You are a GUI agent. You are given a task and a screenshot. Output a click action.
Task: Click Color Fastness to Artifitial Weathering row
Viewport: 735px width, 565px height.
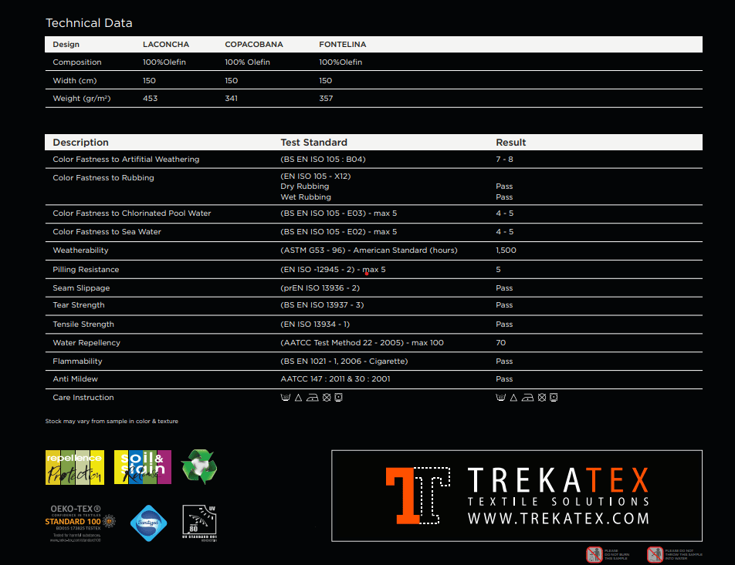click(x=374, y=159)
